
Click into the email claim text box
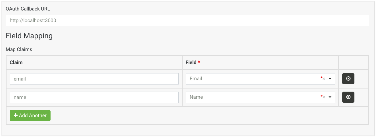pyautogui.click(x=94, y=79)
